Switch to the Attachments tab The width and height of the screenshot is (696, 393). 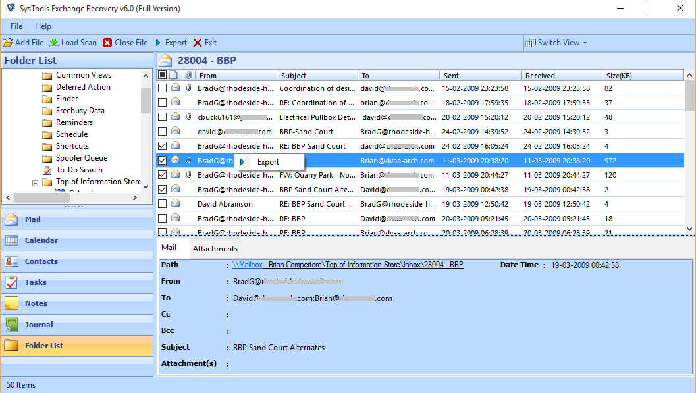(215, 248)
